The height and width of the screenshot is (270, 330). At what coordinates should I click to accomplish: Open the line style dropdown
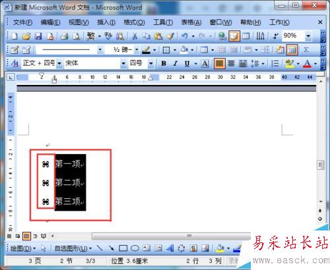point(100,50)
